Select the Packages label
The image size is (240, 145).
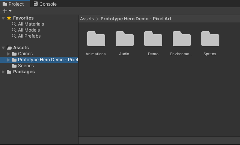(24, 72)
